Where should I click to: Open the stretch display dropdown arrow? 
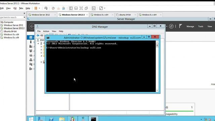coord(104,8)
